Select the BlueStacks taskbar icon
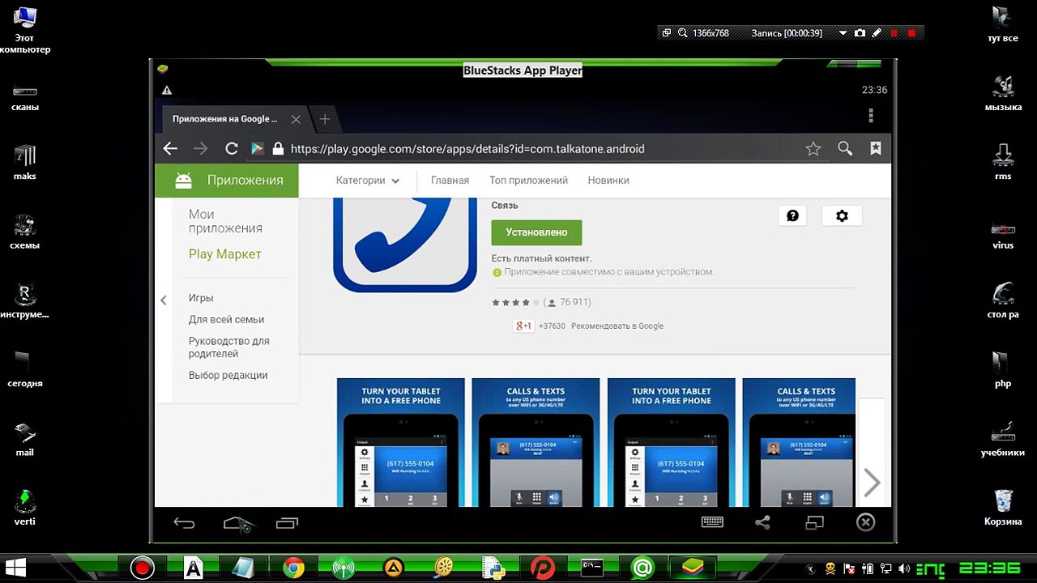This screenshot has width=1037, height=583. (x=692, y=568)
